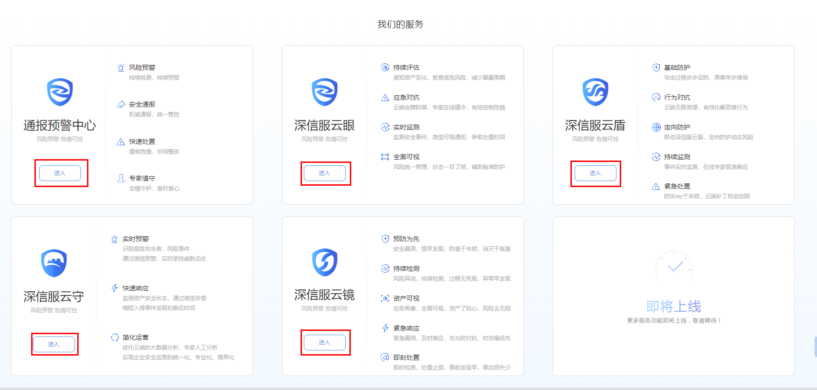
Task: Click the 深信服云镜 title
Action: click(x=325, y=295)
